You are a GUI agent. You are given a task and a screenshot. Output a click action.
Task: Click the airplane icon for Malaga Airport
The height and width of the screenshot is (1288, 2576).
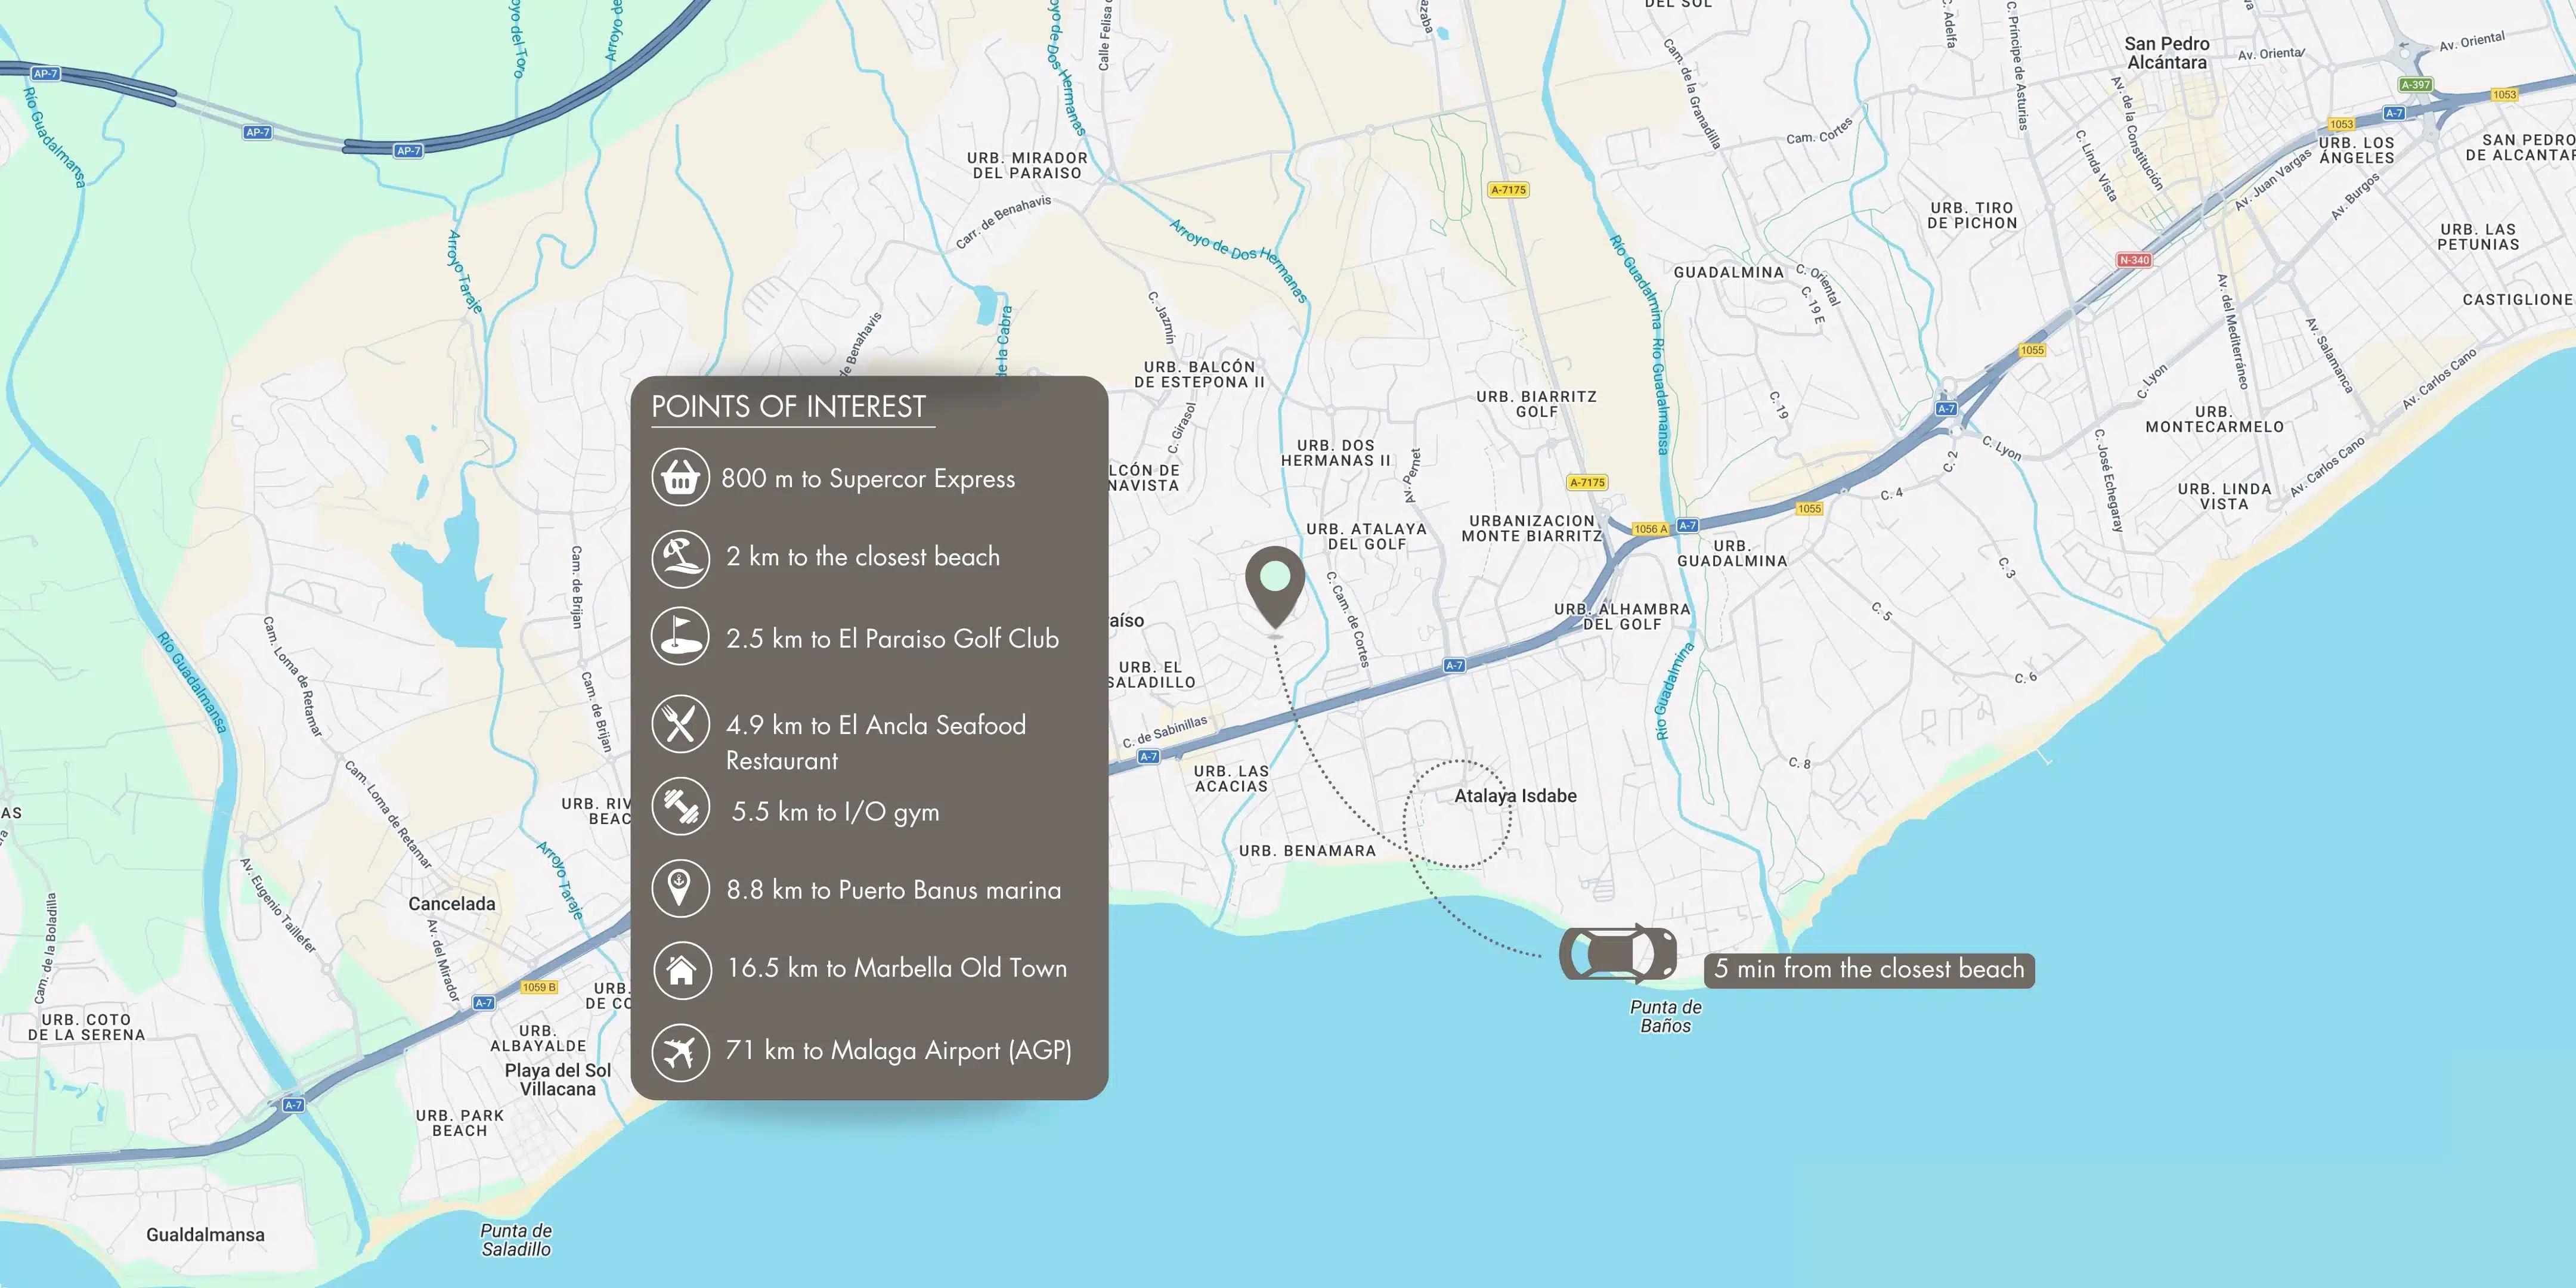click(680, 1051)
